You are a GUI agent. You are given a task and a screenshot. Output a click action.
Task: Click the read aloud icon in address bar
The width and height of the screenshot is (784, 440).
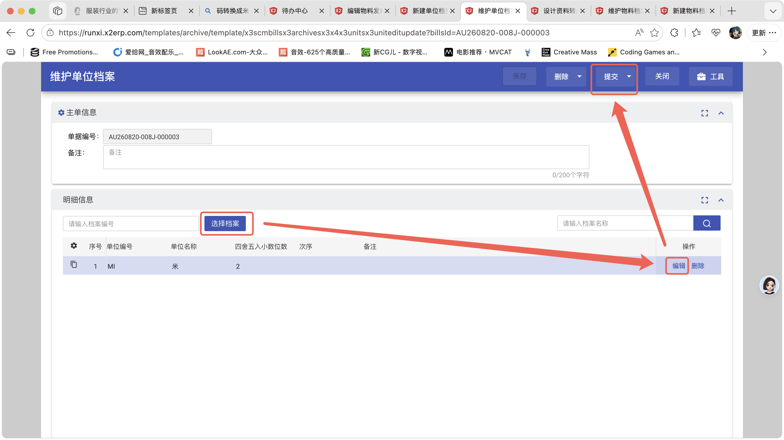point(639,33)
